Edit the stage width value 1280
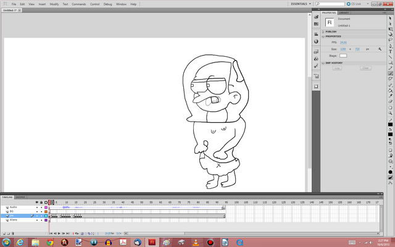 [343, 49]
